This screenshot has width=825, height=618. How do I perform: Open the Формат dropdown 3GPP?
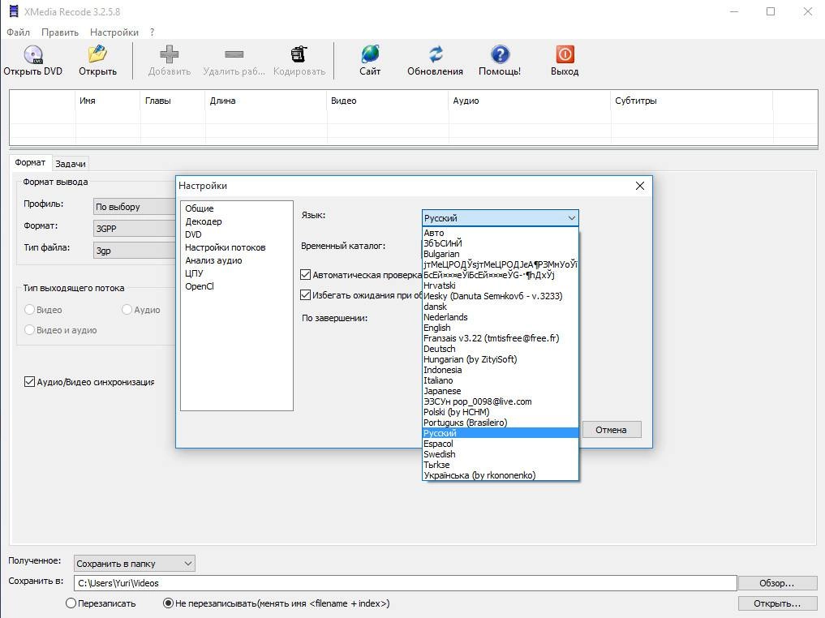coord(135,229)
